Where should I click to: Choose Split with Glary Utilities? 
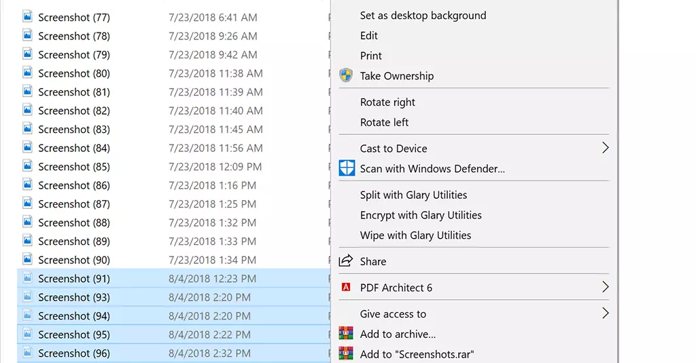click(413, 195)
